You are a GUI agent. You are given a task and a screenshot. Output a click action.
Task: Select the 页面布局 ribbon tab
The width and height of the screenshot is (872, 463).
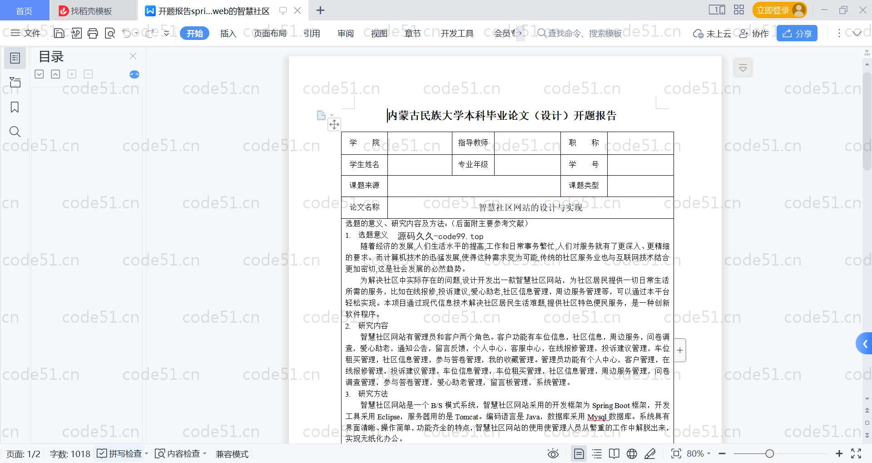point(270,33)
